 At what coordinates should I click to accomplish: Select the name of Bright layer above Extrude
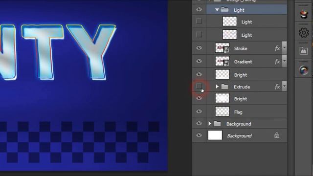241,75
